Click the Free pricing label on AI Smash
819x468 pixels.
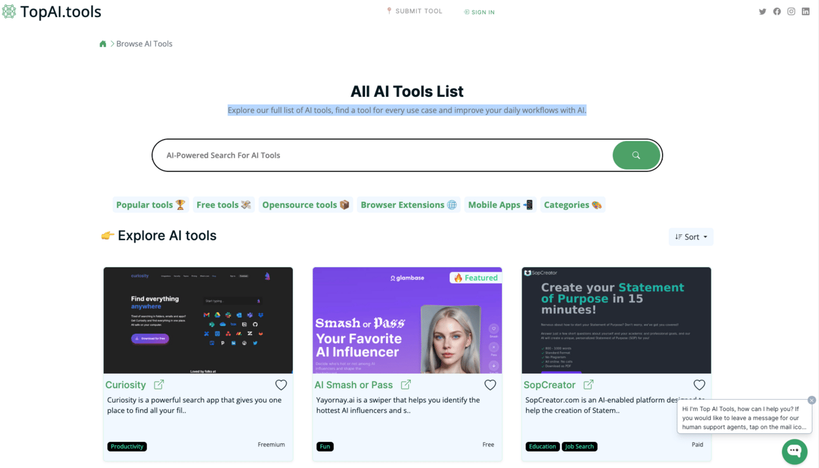tap(488, 445)
